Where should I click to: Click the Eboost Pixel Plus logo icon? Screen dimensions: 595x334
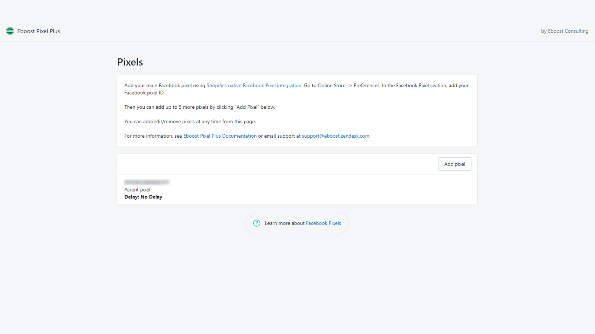tap(10, 31)
